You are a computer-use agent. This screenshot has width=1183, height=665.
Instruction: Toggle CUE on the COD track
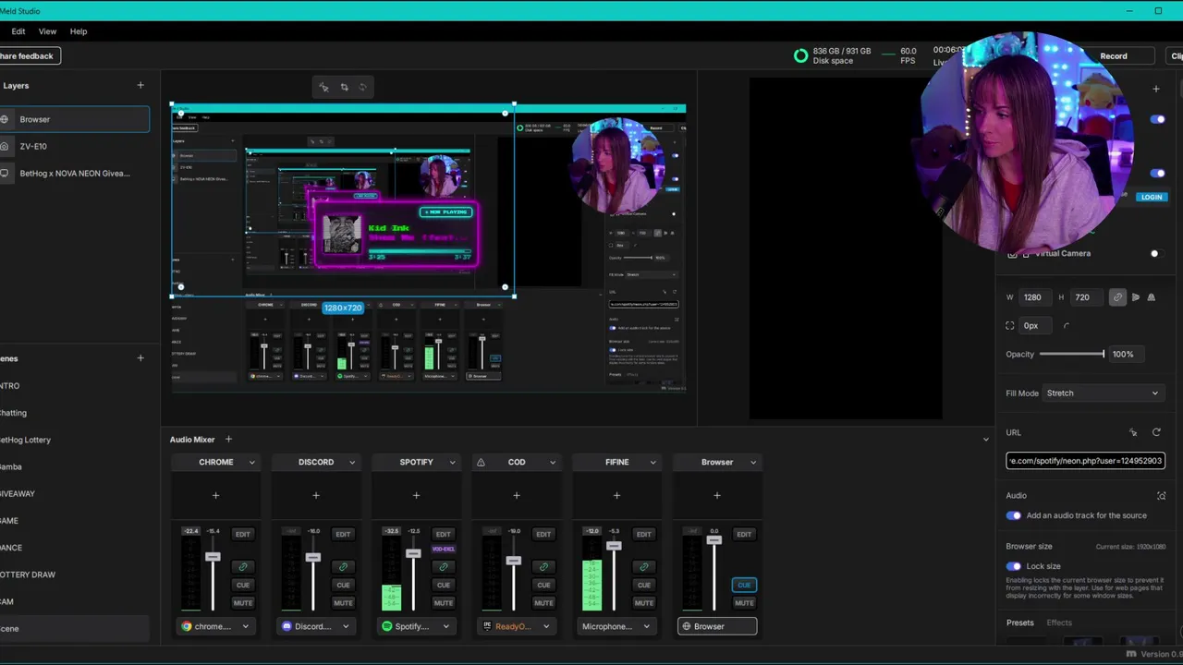point(543,585)
